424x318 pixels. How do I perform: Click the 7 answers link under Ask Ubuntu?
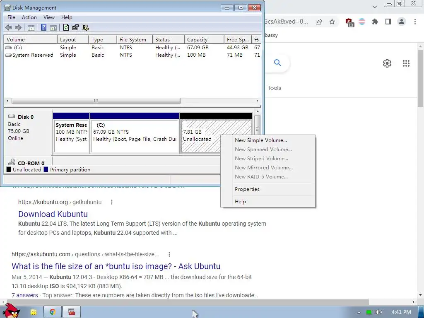coord(24,295)
